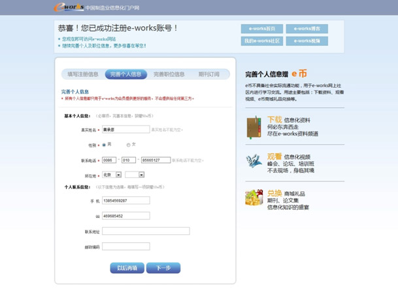398x288 pixels.
Task: Click the 下一步 next step button
Action: 163,268
